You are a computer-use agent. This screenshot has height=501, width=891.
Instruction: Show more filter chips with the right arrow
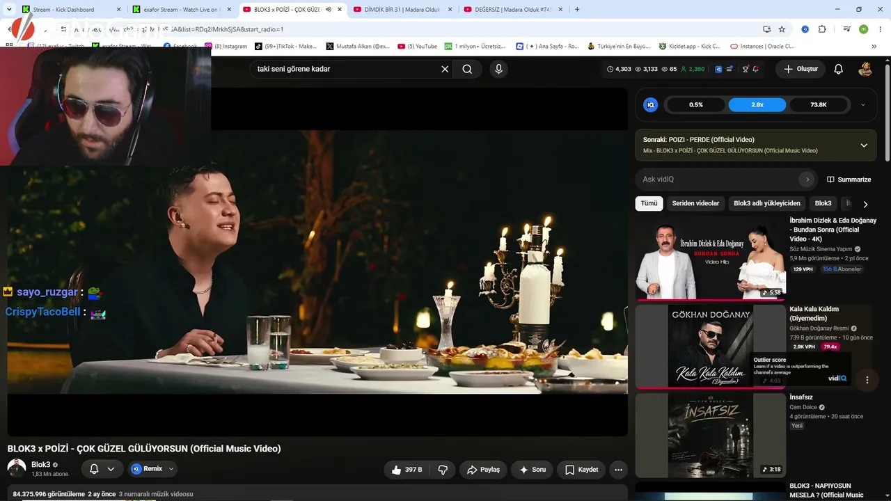point(865,204)
